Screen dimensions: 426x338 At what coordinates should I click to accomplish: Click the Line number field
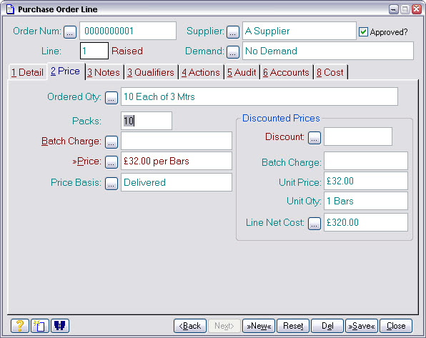[x=94, y=51]
